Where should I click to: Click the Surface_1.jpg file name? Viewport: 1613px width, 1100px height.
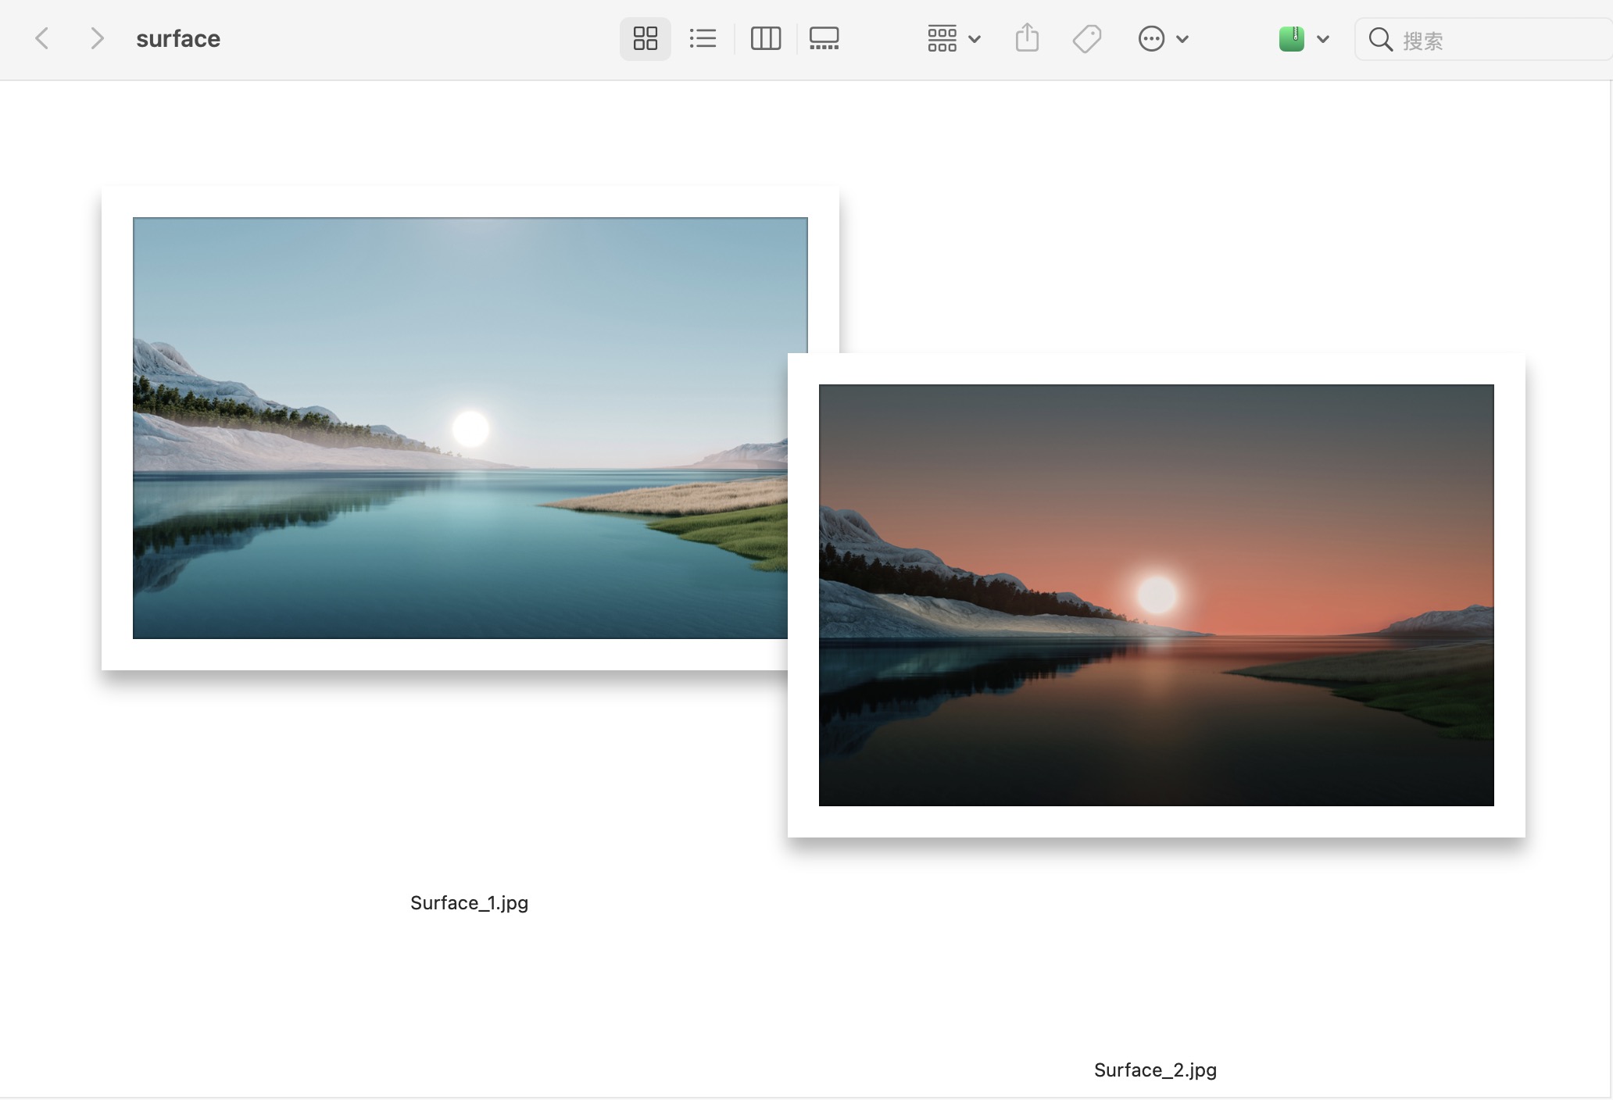click(469, 903)
